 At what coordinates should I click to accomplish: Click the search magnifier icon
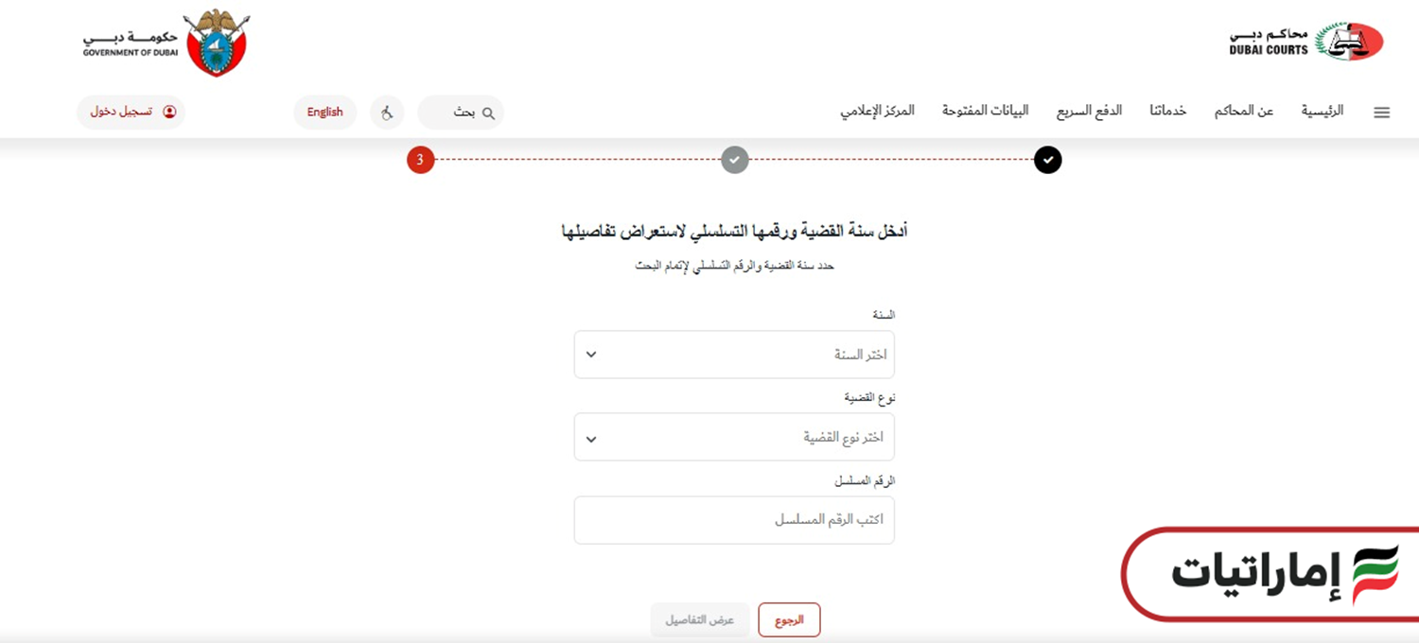[488, 112]
